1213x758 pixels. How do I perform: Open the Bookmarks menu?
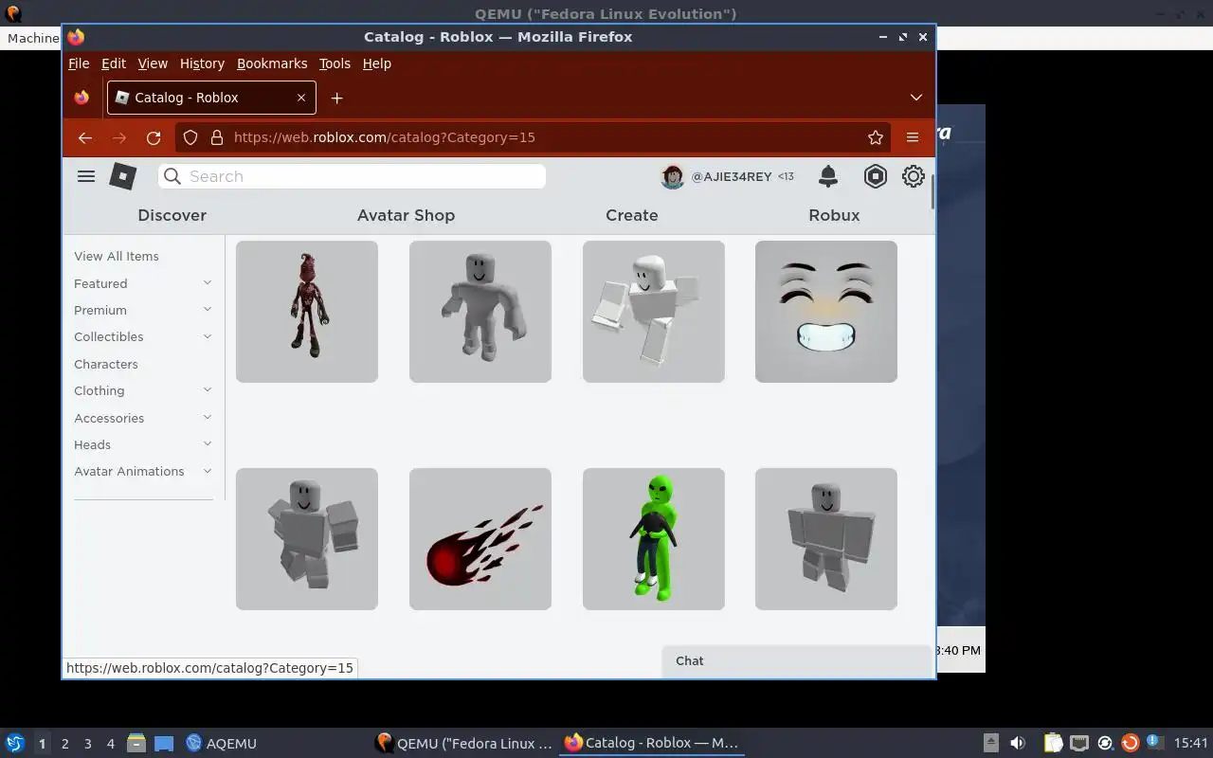pyautogui.click(x=272, y=63)
